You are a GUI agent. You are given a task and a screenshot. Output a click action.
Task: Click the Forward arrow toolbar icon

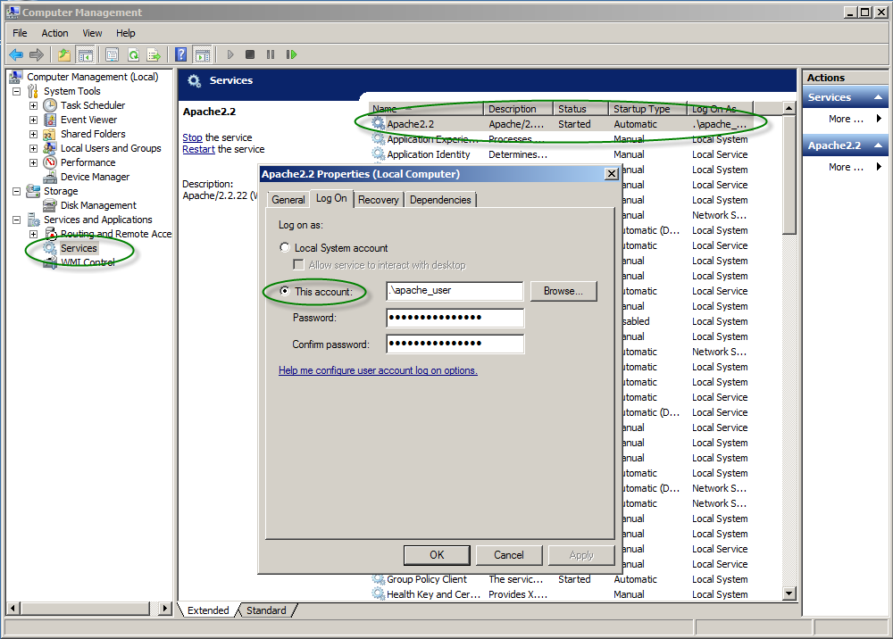pos(37,54)
